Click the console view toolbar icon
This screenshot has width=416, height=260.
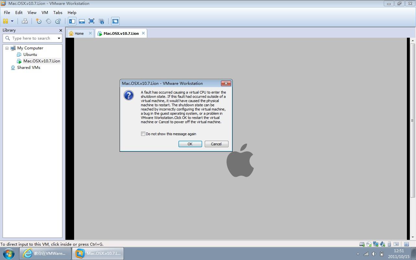pyautogui.click(x=115, y=21)
